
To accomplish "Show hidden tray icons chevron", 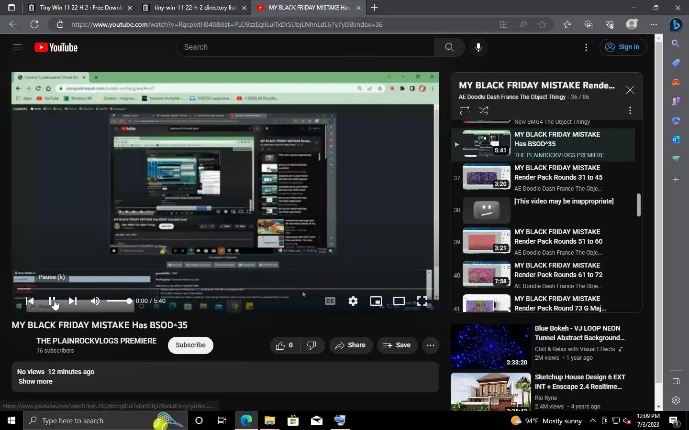I will coord(592,421).
